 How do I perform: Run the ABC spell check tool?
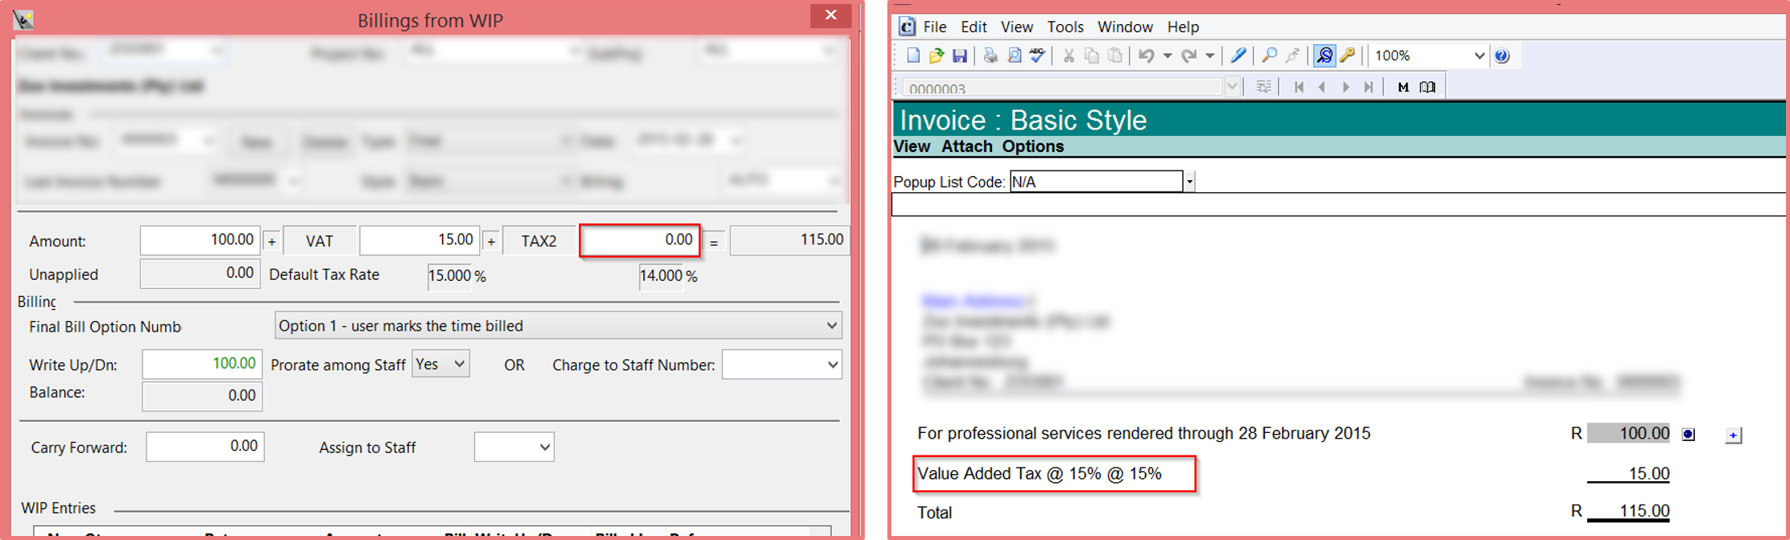point(1037,56)
